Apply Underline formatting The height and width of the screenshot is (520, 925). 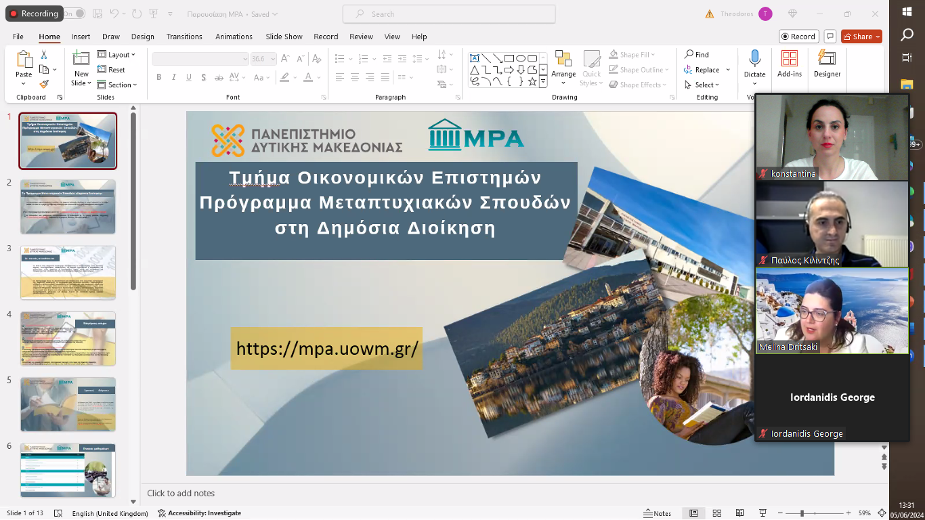click(189, 77)
